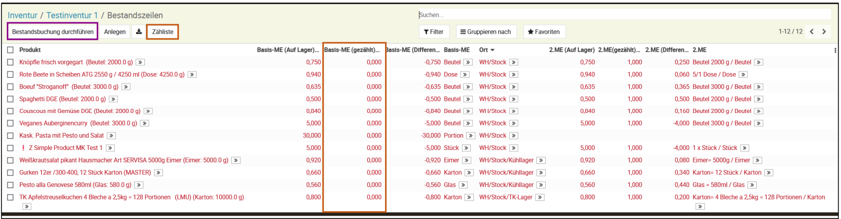The height and width of the screenshot is (219, 841).
Task: Open the Zähliste button
Action: tap(162, 31)
